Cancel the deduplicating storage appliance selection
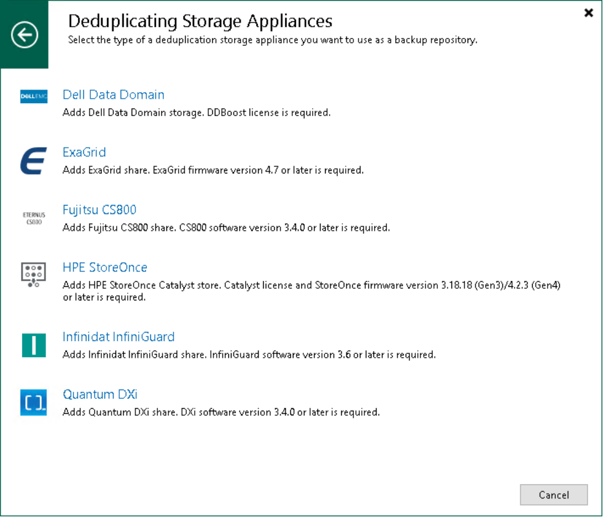Screen dimensions: 603x517 (553, 495)
